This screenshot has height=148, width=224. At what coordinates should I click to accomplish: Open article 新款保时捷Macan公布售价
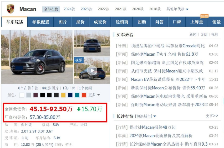point(168,88)
